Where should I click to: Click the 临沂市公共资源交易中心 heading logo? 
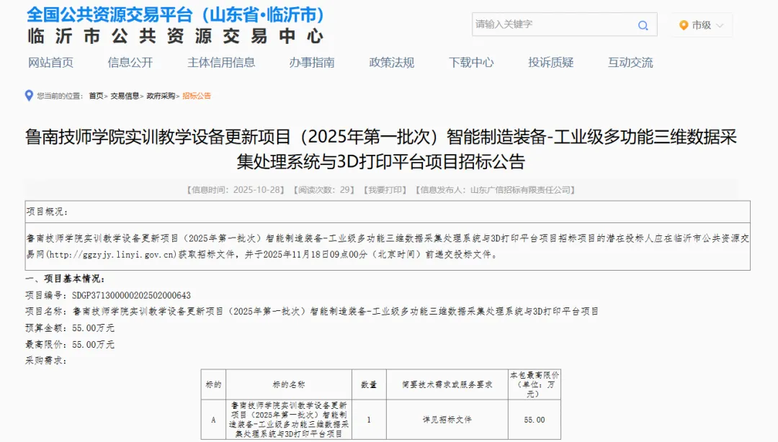tap(176, 36)
